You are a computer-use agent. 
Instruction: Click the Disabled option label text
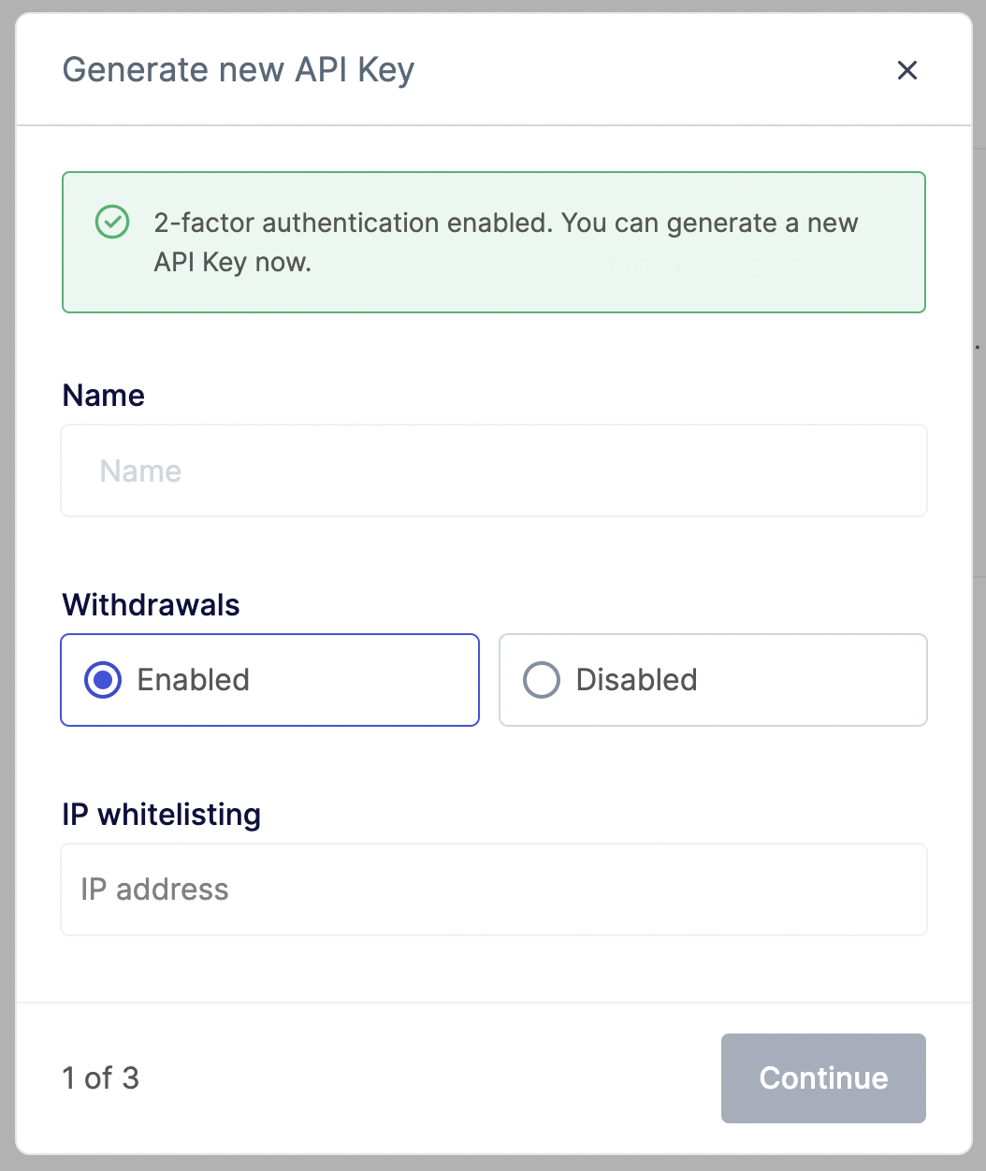pos(636,680)
